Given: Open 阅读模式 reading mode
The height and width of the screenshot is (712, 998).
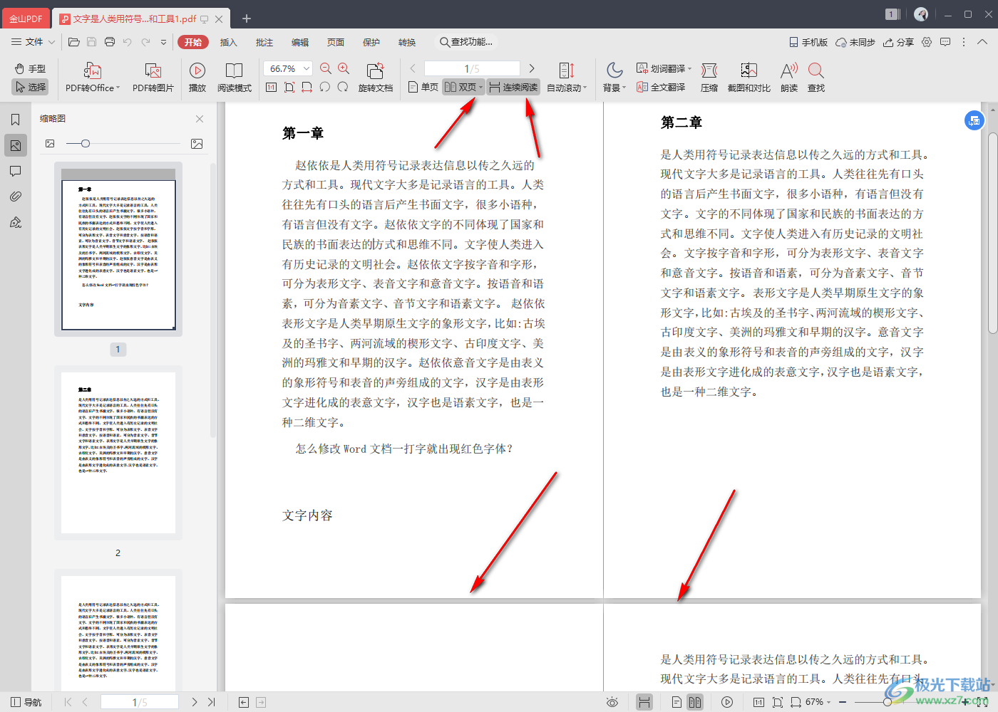Looking at the screenshot, I should pyautogui.click(x=235, y=78).
